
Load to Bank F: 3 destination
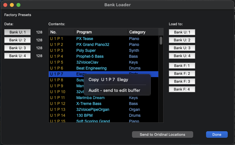[x=182, y=81]
